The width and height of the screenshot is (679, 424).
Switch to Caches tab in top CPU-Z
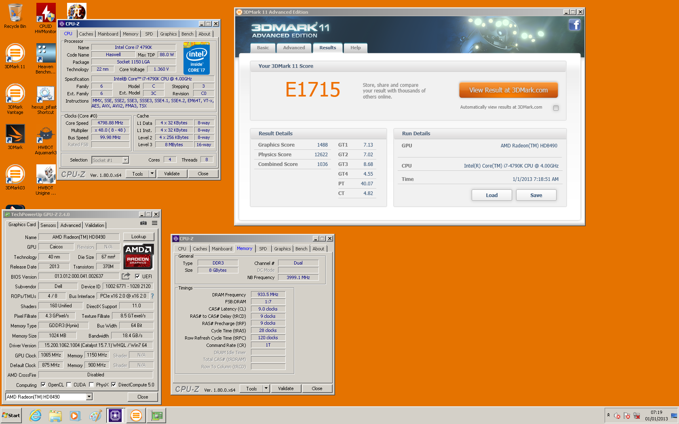(86, 34)
